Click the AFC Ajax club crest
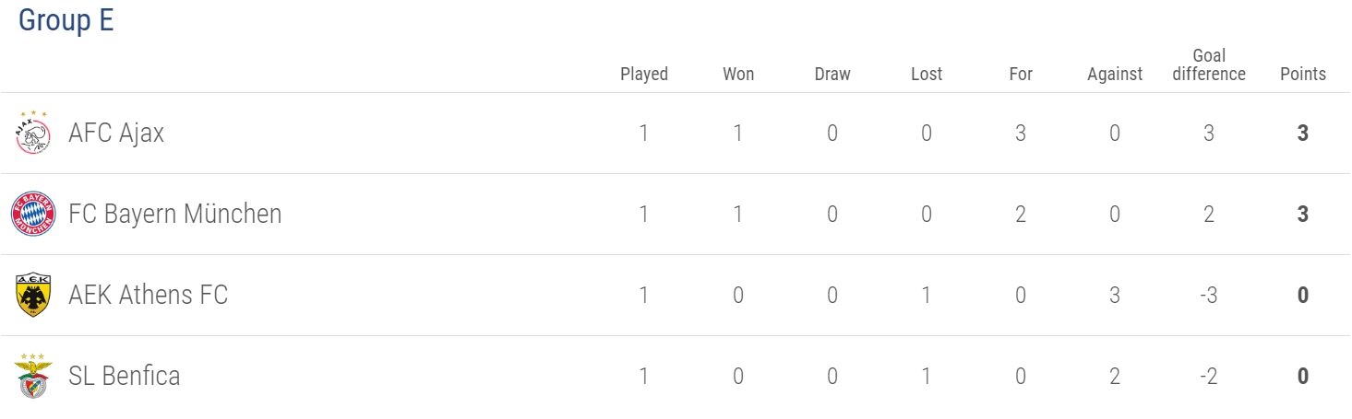Image resolution: width=1352 pixels, height=419 pixels. click(33, 134)
